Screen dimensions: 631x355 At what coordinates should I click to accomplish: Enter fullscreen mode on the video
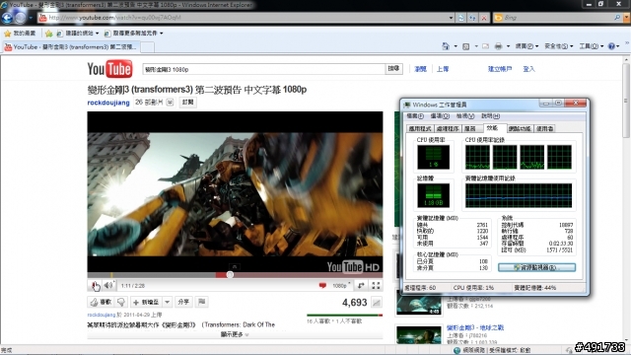pyautogui.click(x=376, y=285)
